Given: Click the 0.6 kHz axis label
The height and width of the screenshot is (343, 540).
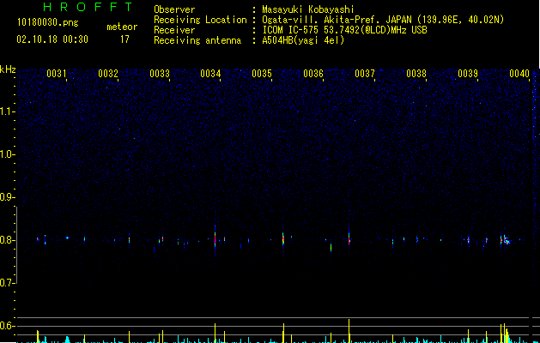Looking at the screenshot, I should (8, 326).
